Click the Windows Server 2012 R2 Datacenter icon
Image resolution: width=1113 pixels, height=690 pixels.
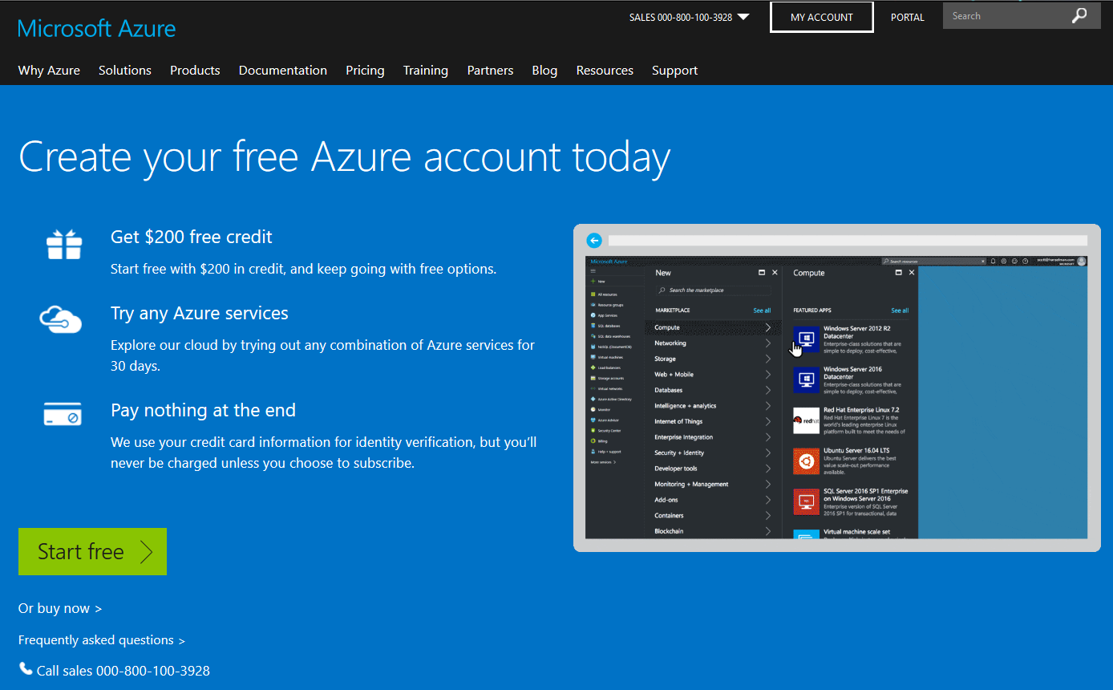(806, 339)
